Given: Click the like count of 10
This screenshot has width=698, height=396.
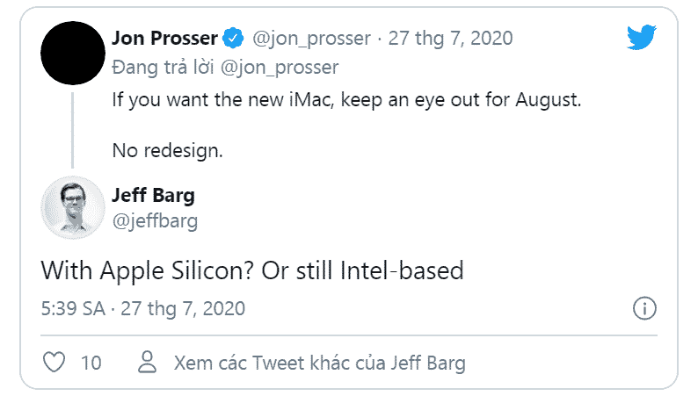Looking at the screenshot, I should (x=91, y=363).
